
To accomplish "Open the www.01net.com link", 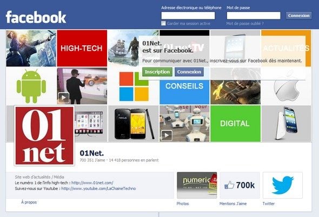I will [92, 182].
